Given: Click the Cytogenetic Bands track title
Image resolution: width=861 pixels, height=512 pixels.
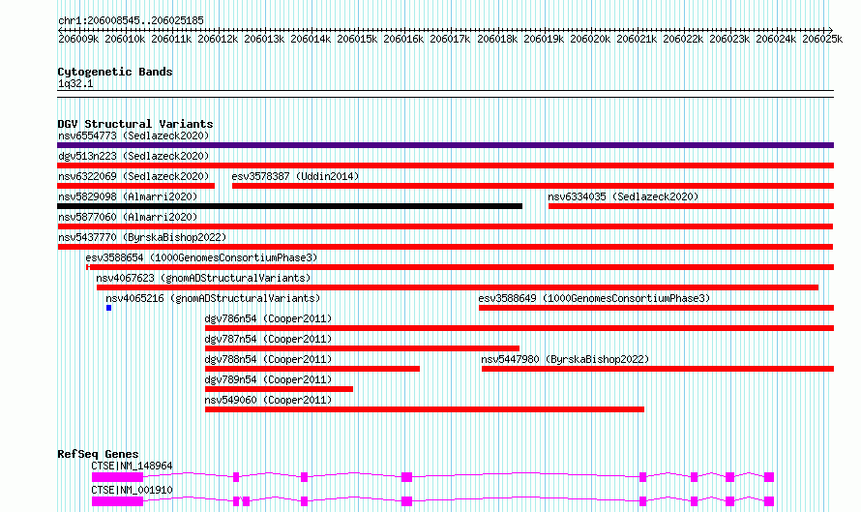Looking at the screenshot, I should point(115,72).
